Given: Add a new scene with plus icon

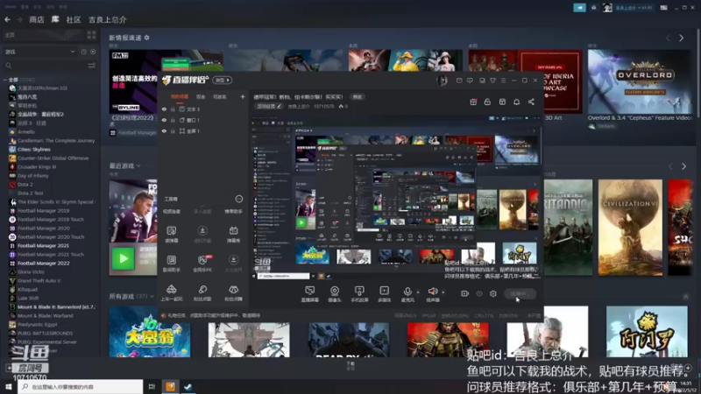Looking at the screenshot, I should click(243, 96).
